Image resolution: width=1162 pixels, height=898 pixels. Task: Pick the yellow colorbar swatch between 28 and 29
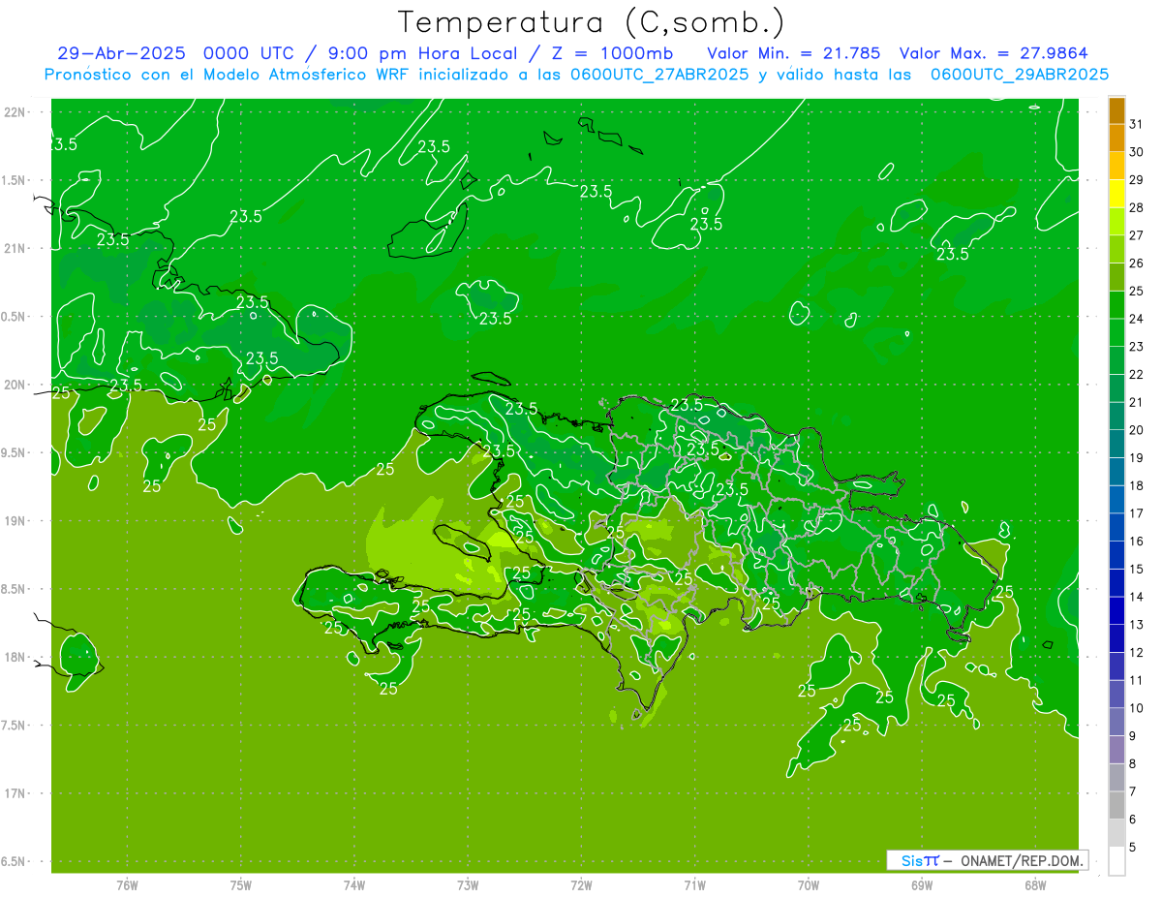click(1116, 194)
